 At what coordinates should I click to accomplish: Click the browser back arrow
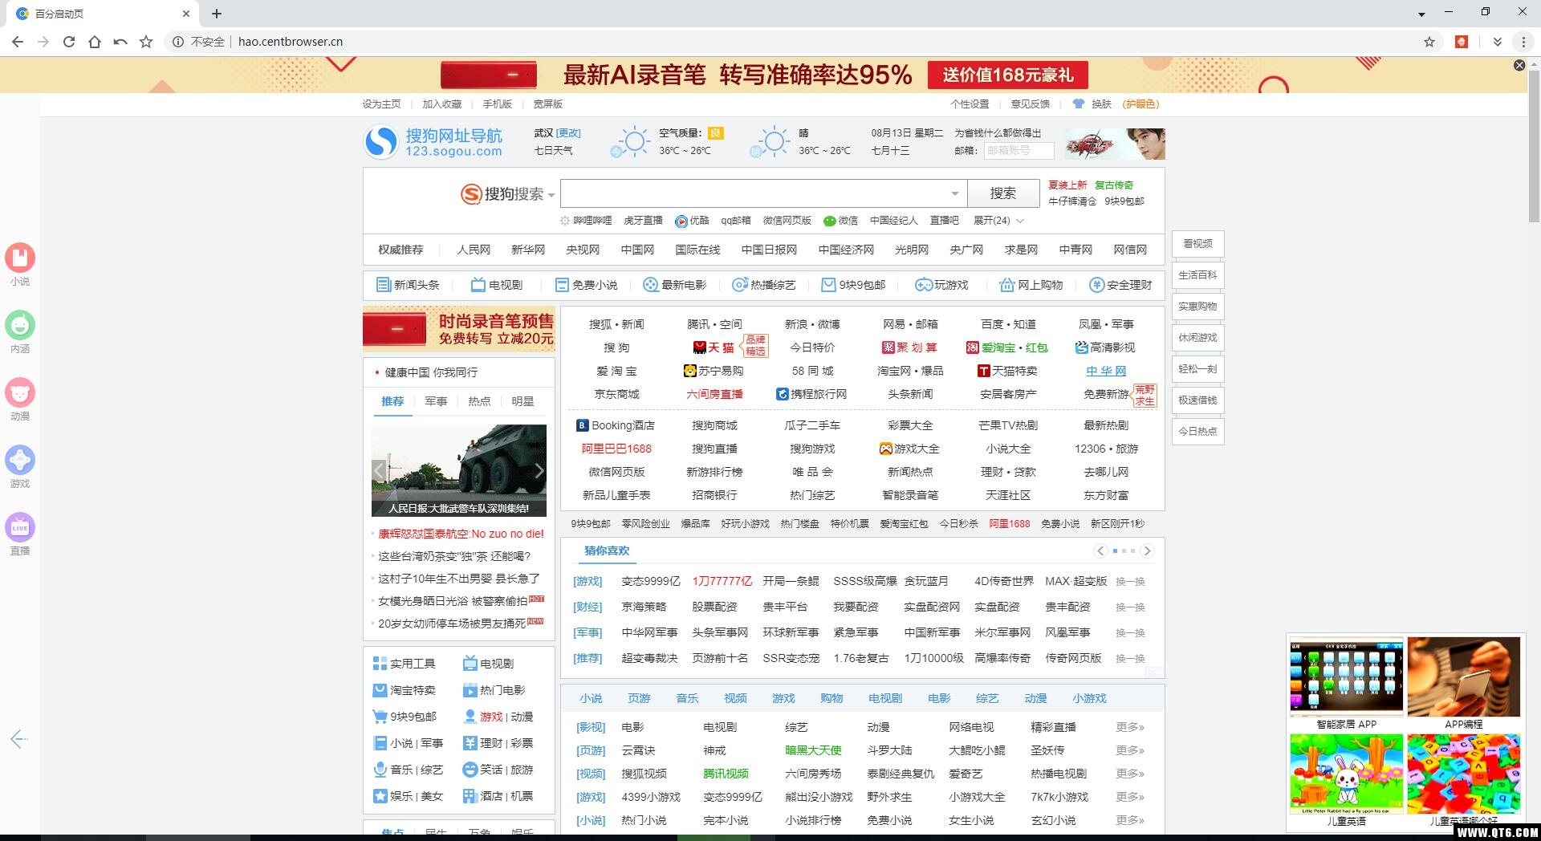click(18, 42)
